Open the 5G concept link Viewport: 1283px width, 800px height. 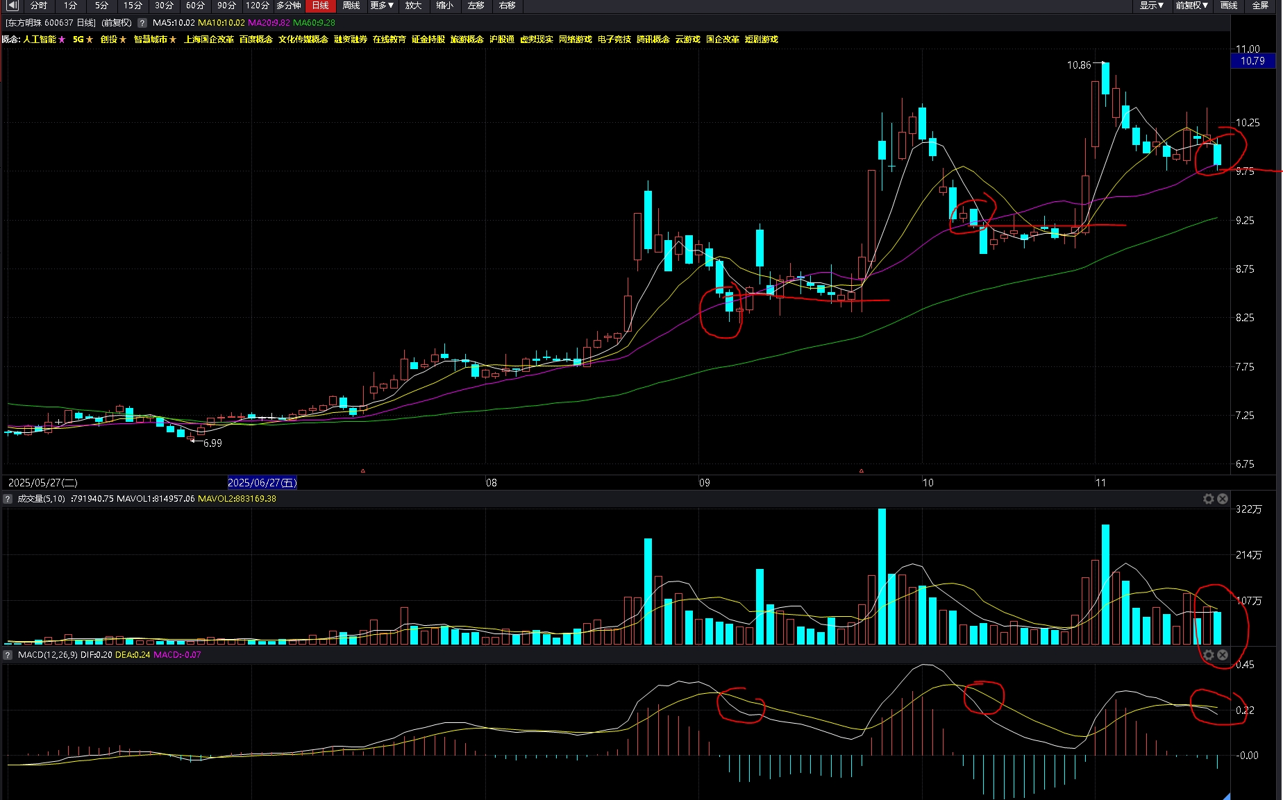click(78, 40)
